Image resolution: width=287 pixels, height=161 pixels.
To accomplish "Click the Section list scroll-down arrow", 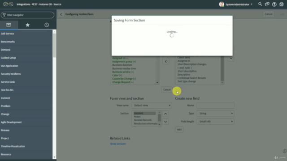I will tap(159, 124).
